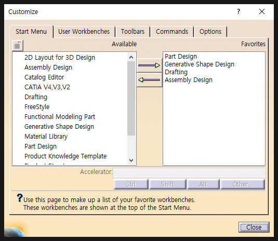Viewport: 278px width, 241px height.
Task: Add selected workbench with the right arrow button
Action: click(x=149, y=65)
